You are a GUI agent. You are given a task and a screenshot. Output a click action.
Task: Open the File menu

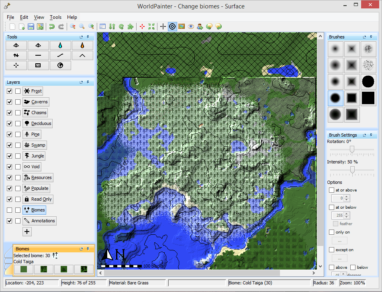point(10,17)
